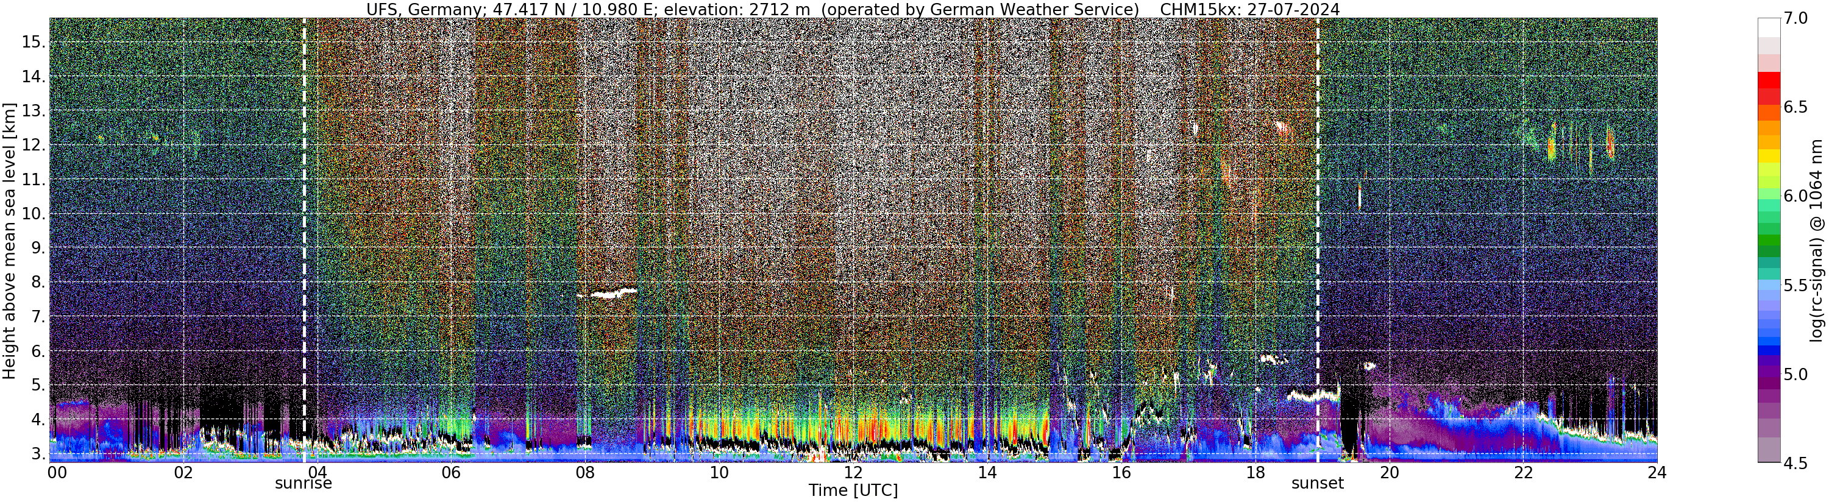Image resolution: width=1829 pixels, height=502 pixels.
Task: Click the height tick label '7.'
Action: [38, 317]
